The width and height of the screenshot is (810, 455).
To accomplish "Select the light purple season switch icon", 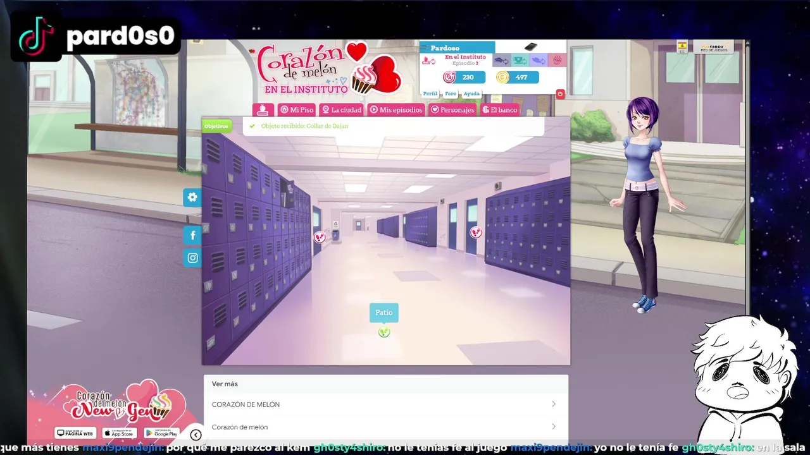I will (x=539, y=61).
